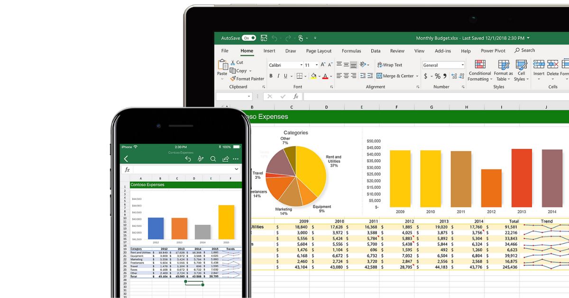Open Conditional Formatting in the Styles group
This screenshot has width=569, height=298.
point(480,65)
